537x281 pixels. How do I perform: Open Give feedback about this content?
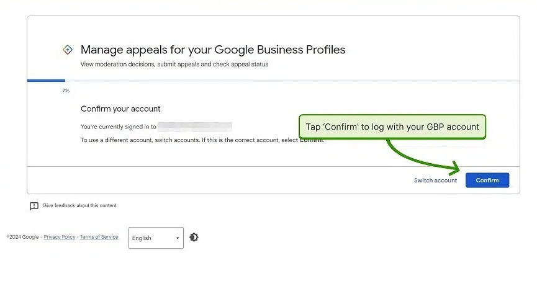click(79, 205)
